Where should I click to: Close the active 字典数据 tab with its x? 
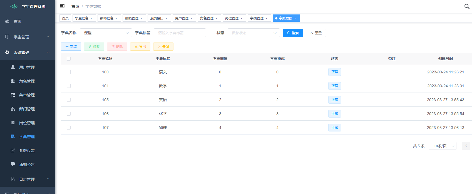[295, 18]
